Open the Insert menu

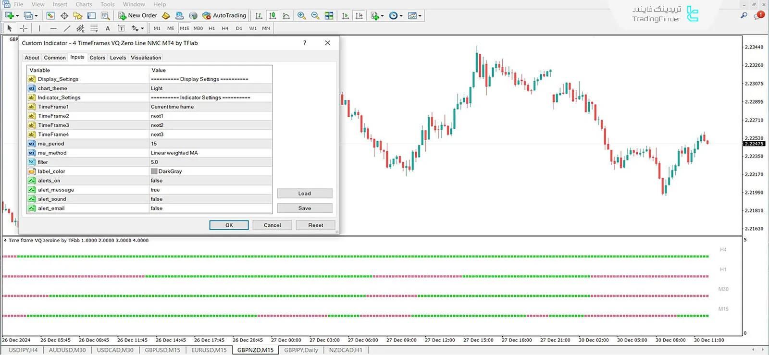(60, 4)
